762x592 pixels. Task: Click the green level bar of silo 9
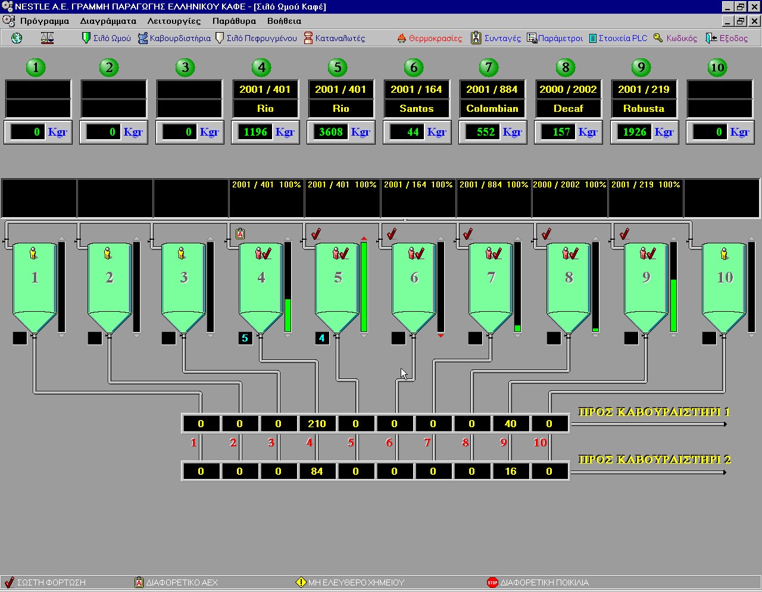click(x=673, y=305)
